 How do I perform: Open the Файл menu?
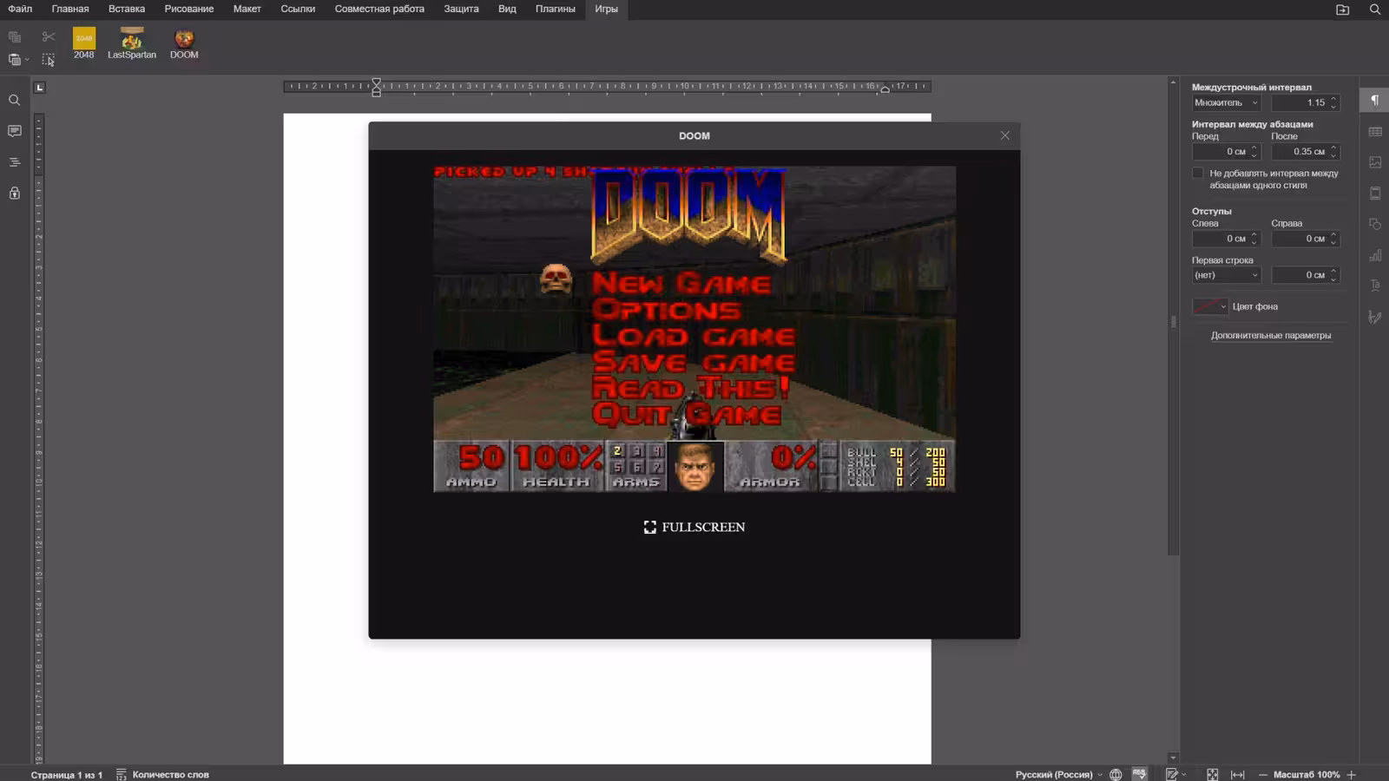click(x=20, y=10)
